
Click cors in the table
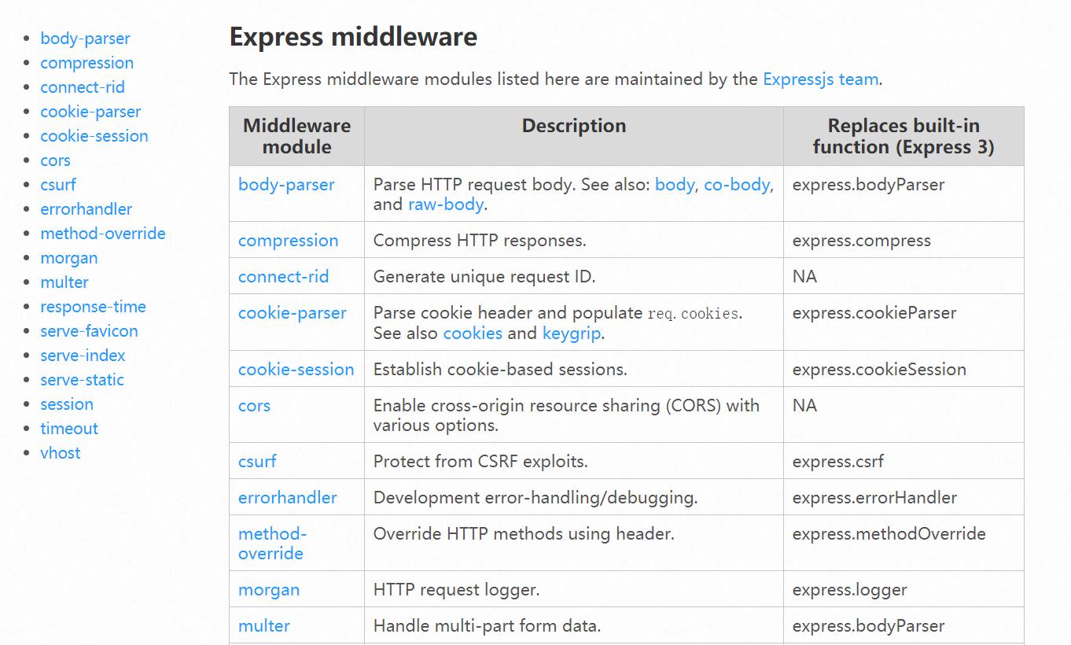click(x=254, y=406)
